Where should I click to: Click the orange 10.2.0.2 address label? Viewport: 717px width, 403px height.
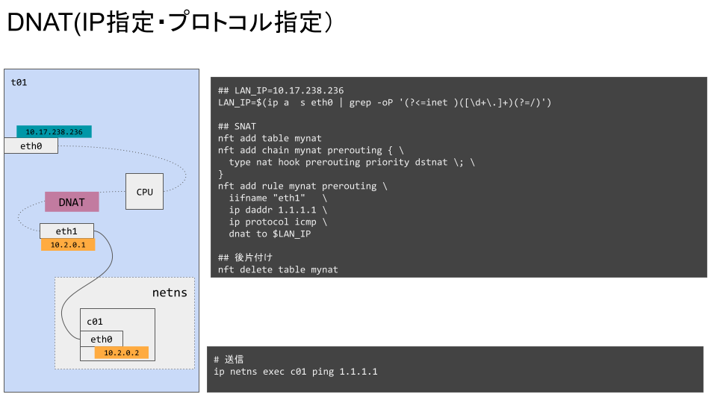click(121, 353)
